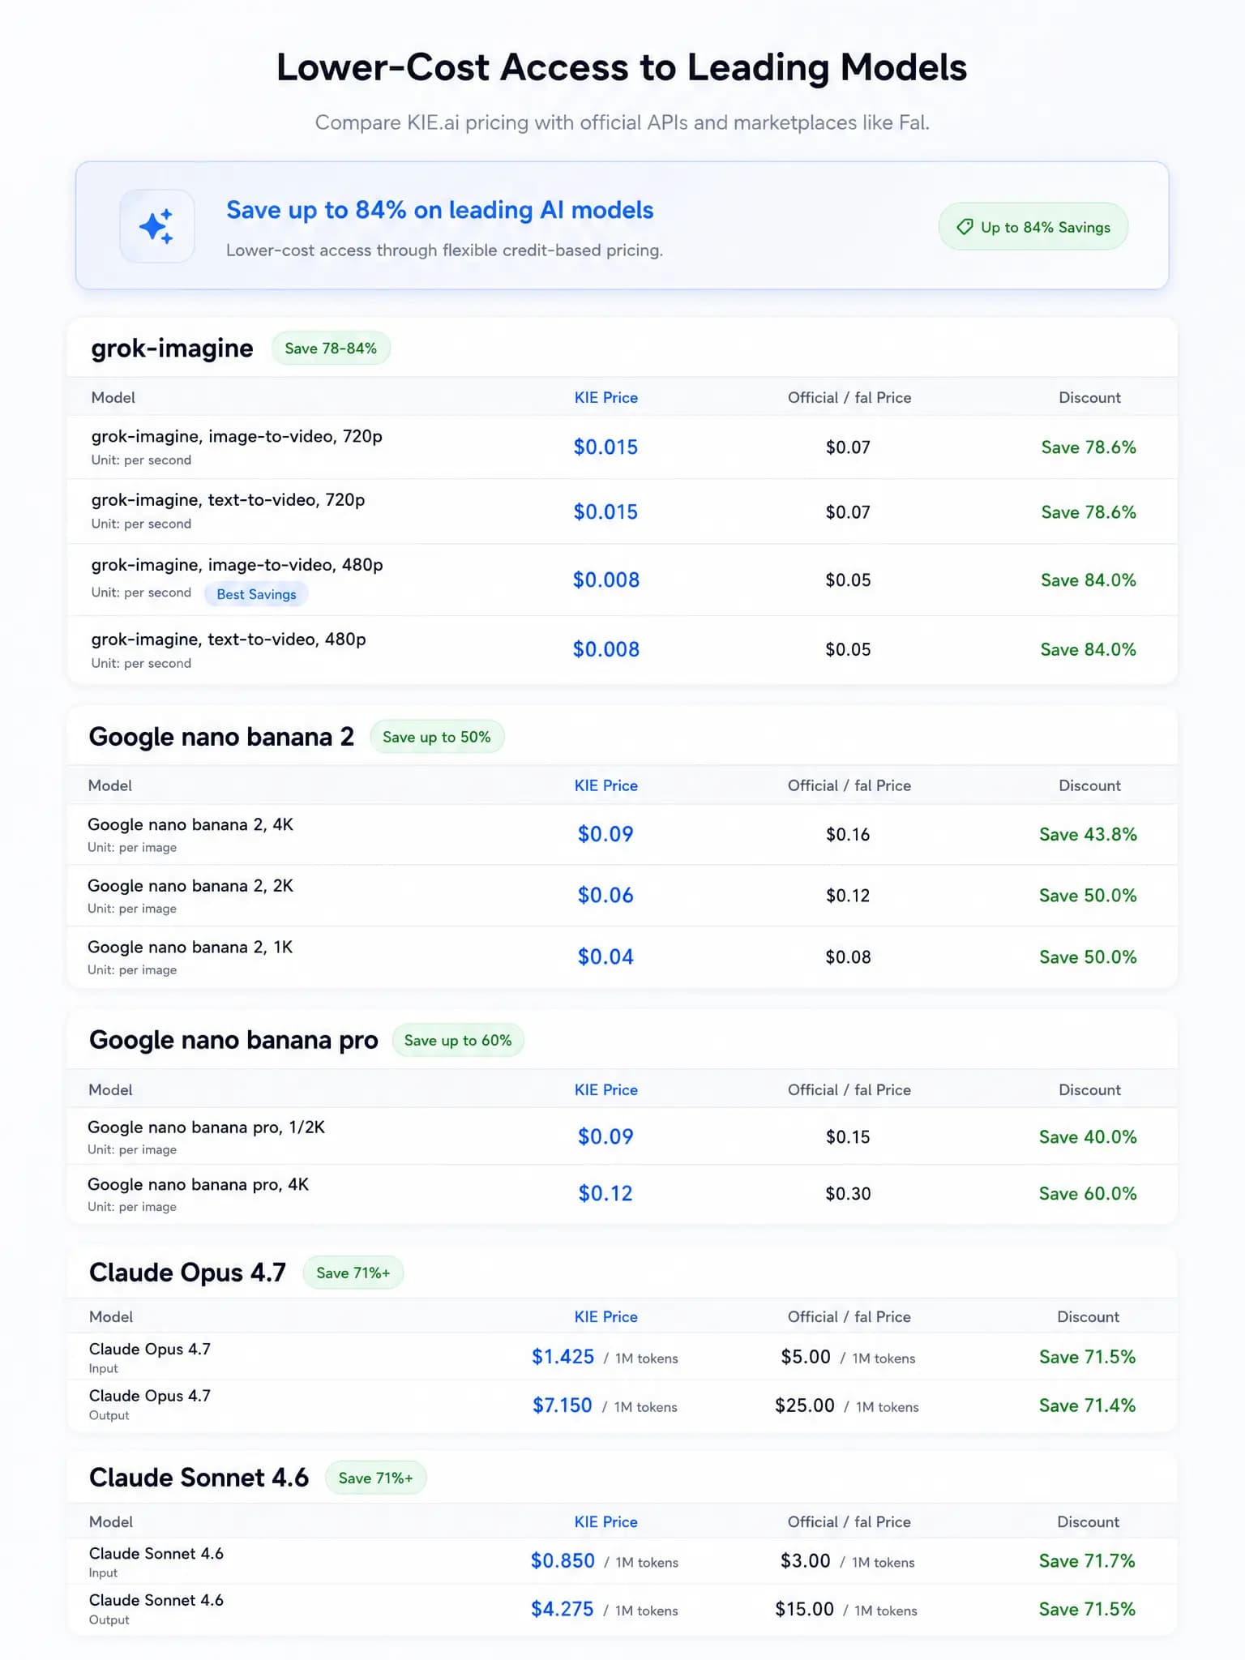This screenshot has height=1660, width=1245.
Task: Click the "Save 78-84%" badge
Action: (331, 349)
